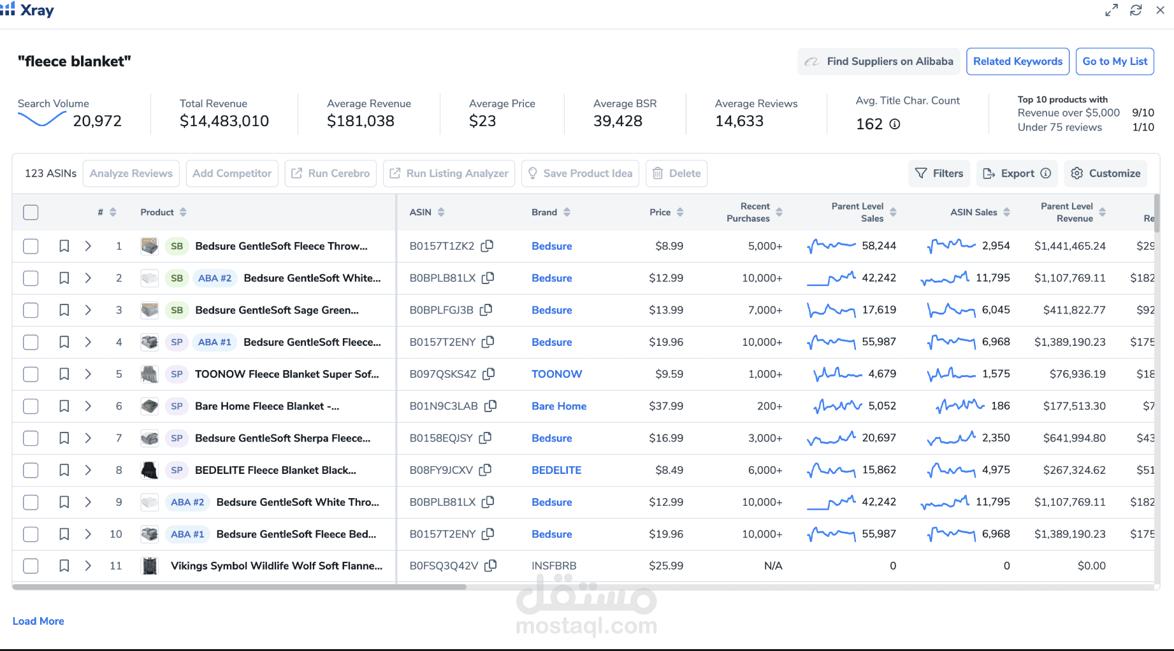Select checkbox for product row 1
Viewport: 1174px width, 651px height.
[31, 246]
